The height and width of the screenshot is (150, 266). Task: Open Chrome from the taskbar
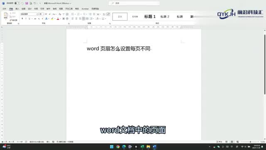click(118, 147)
